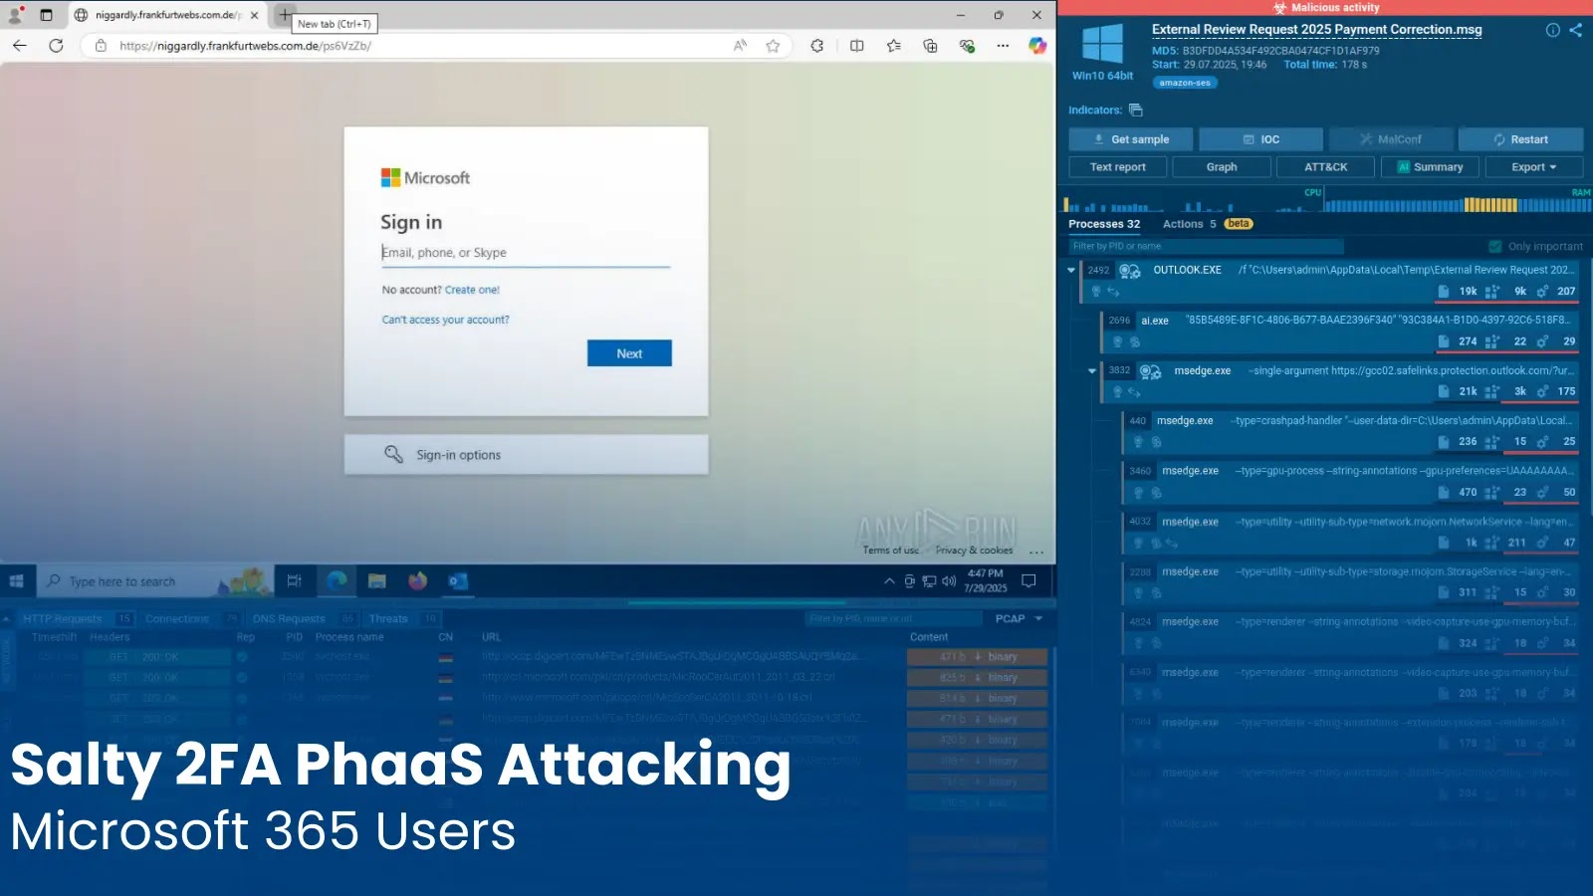The height and width of the screenshot is (896, 1593).
Task: Open the Windows Start menu
Action: (x=16, y=581)
